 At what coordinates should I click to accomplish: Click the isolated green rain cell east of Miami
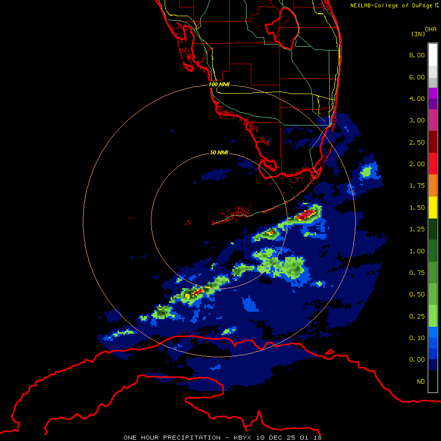[x=366, y=171]
